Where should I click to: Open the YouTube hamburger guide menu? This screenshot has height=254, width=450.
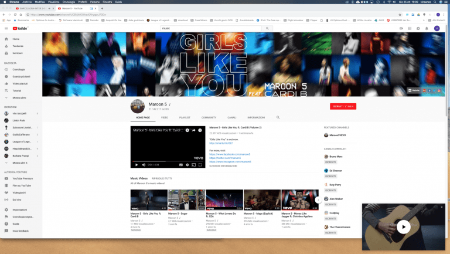coord(6,28)
